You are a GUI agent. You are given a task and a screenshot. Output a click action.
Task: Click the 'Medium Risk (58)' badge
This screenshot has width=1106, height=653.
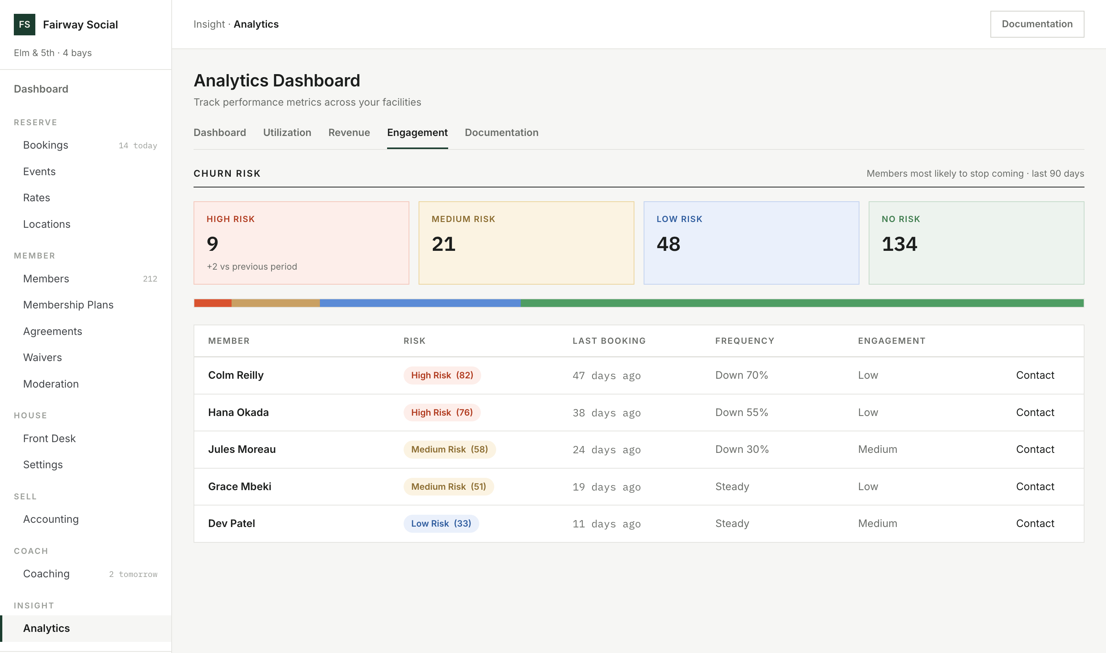(450, 449)
